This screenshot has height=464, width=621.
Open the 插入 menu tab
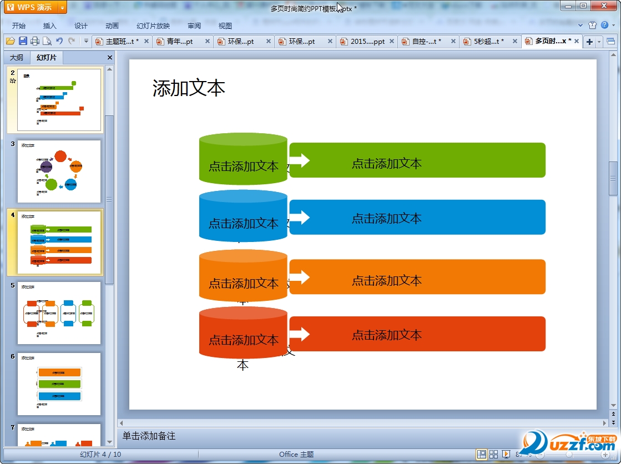click(x=49, y=26)
